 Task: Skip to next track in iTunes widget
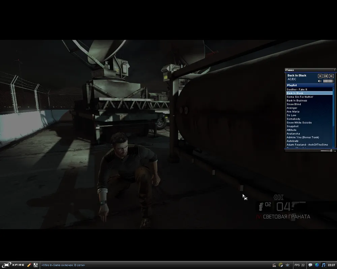[331, 76]
